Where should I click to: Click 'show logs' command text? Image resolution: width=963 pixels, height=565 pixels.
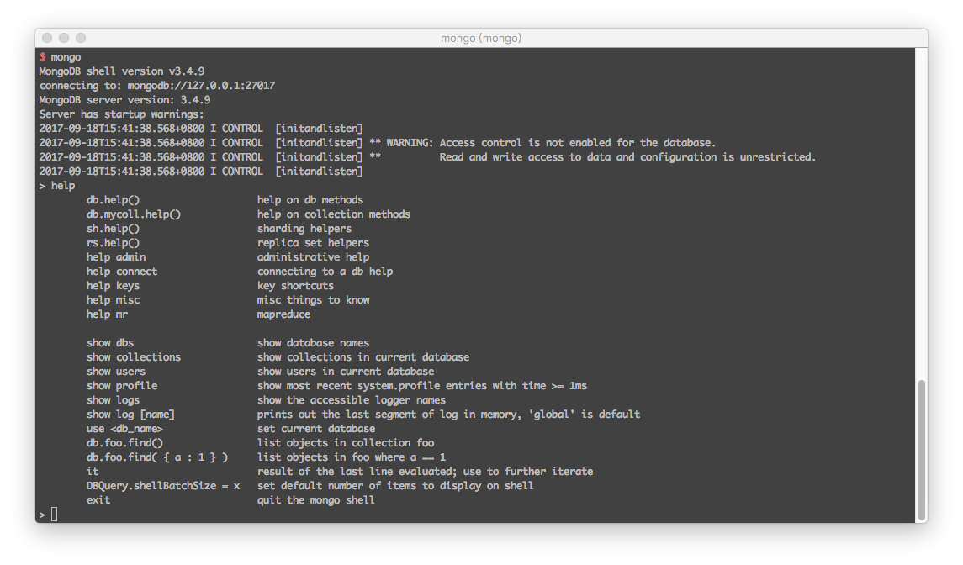(x=113, y=400)
